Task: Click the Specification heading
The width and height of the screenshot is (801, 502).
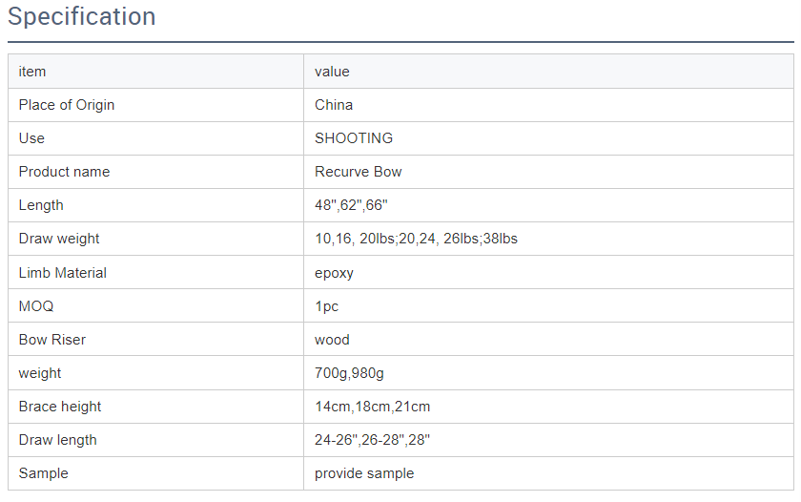Action: tap(82, 17)
